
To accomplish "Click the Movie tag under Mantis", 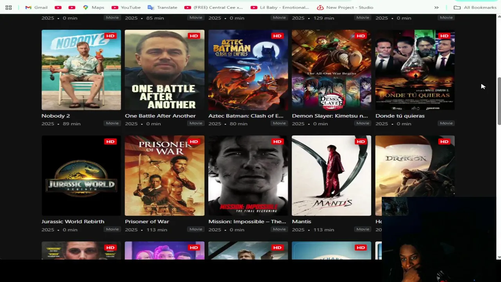I will tap(362, 230).
